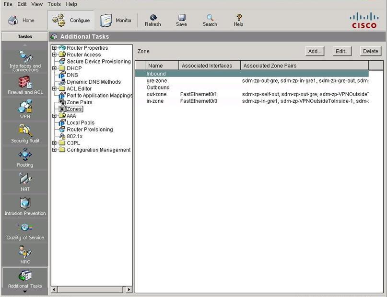Click the Local Pools tree icon
The height and width of the screenshot is (297, 387).
pyautogui.click(x=62, y=122)
